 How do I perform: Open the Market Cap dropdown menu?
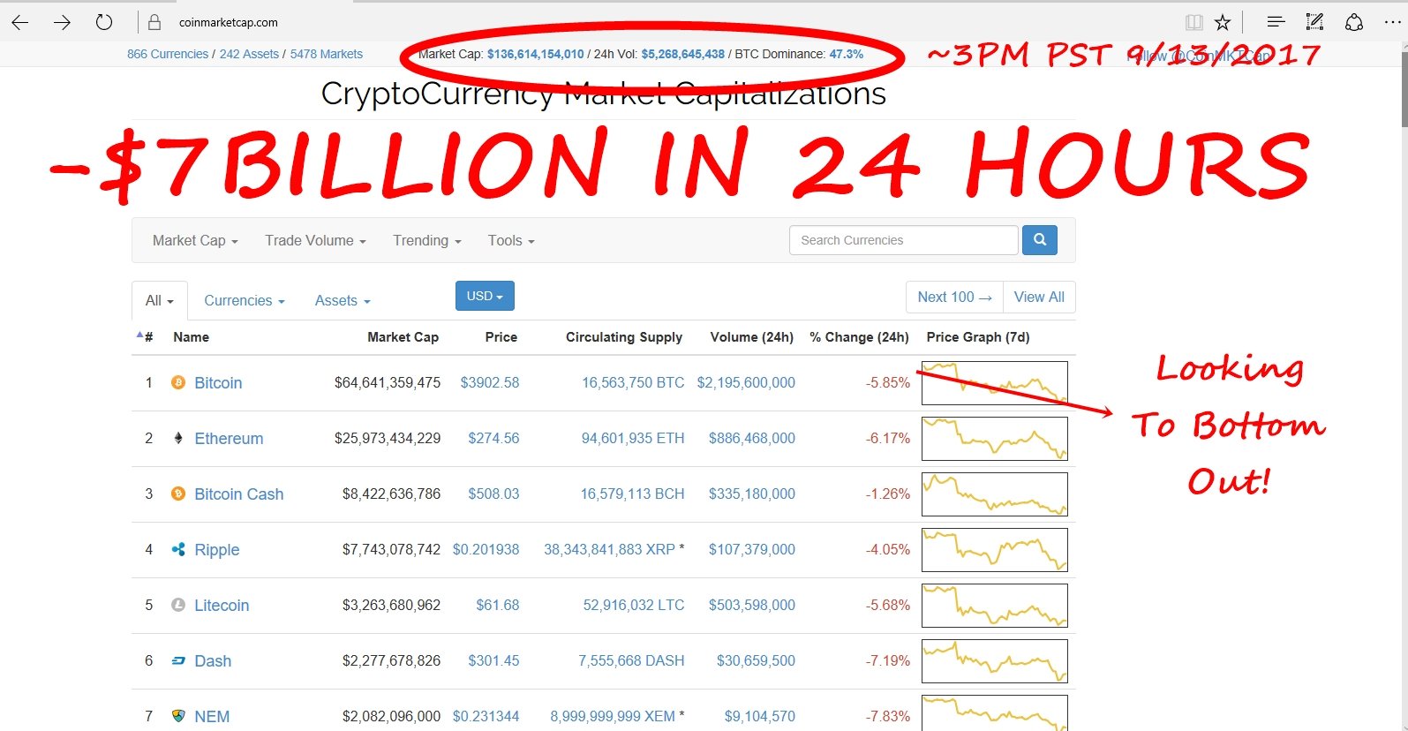[195, 240]
